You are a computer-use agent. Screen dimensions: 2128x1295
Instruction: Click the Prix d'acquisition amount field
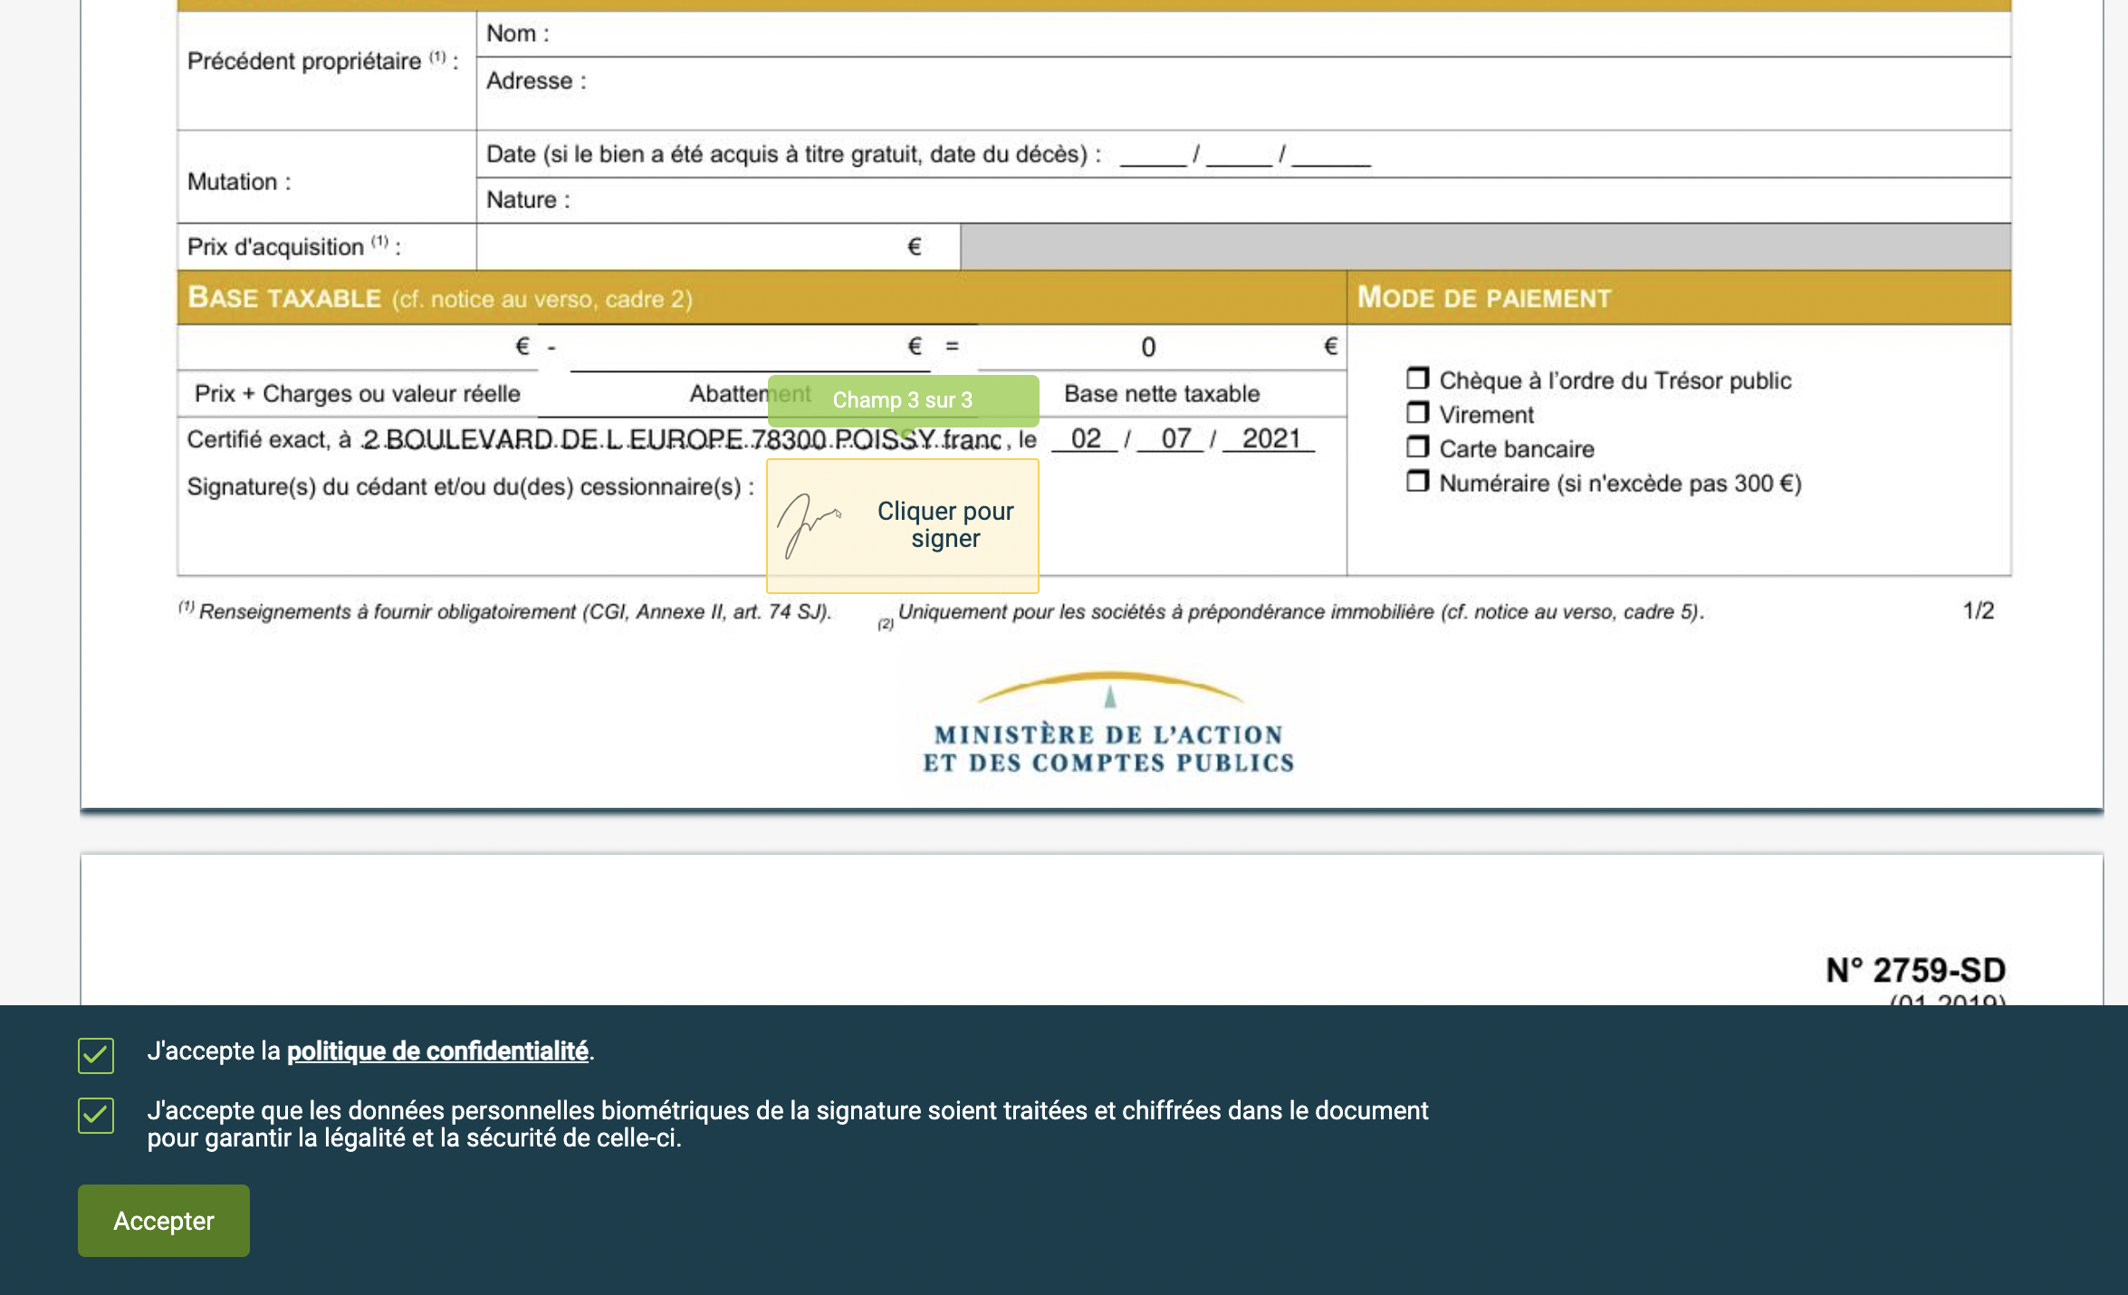(706, 245)
